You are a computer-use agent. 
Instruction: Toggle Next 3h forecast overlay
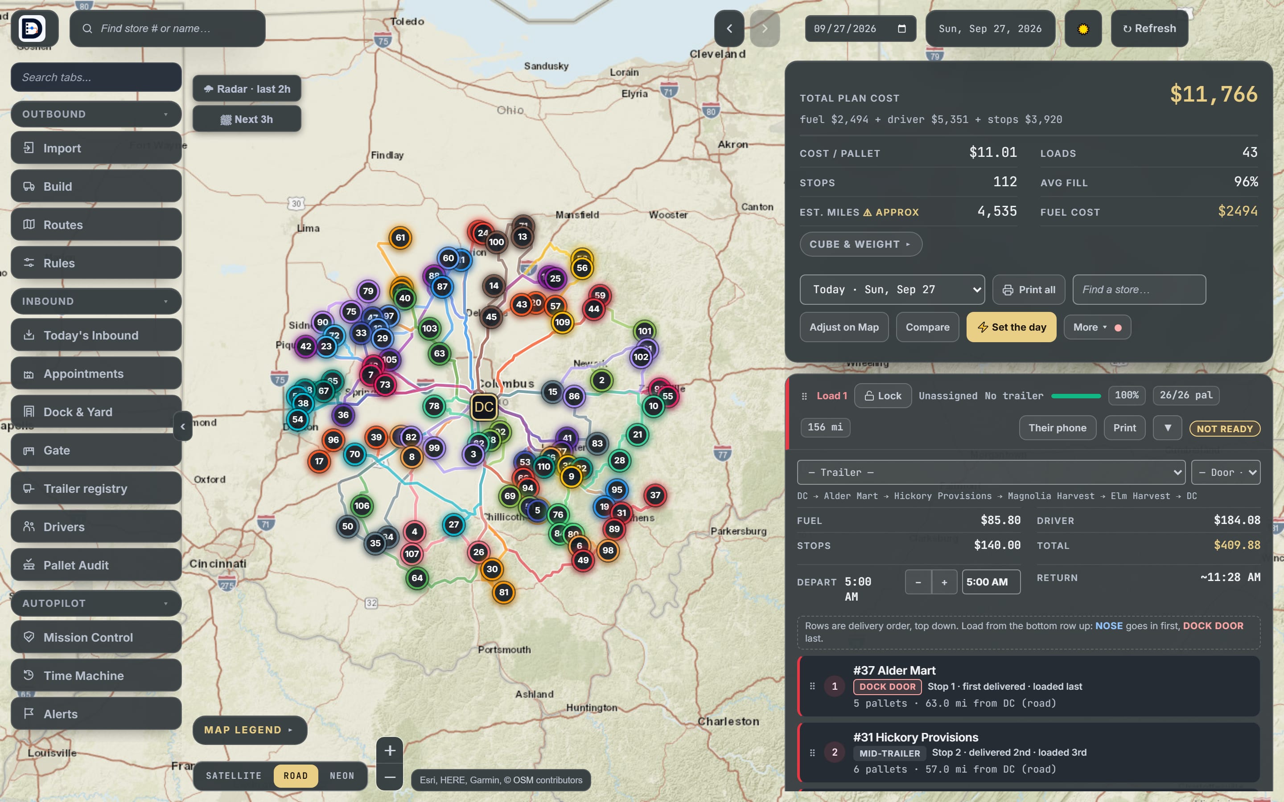pyautogui.click(x=247, y=119)
